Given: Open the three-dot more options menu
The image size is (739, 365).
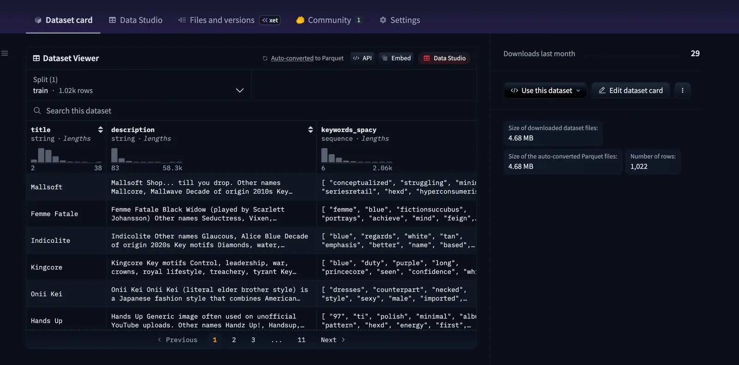Looking at the screenshot, I should pyautogui.click(x=682, y=90).
